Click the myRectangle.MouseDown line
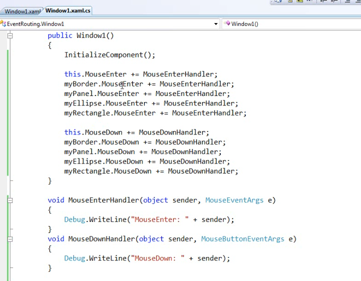Screen dimensions: 361x281 pos(151,171)
